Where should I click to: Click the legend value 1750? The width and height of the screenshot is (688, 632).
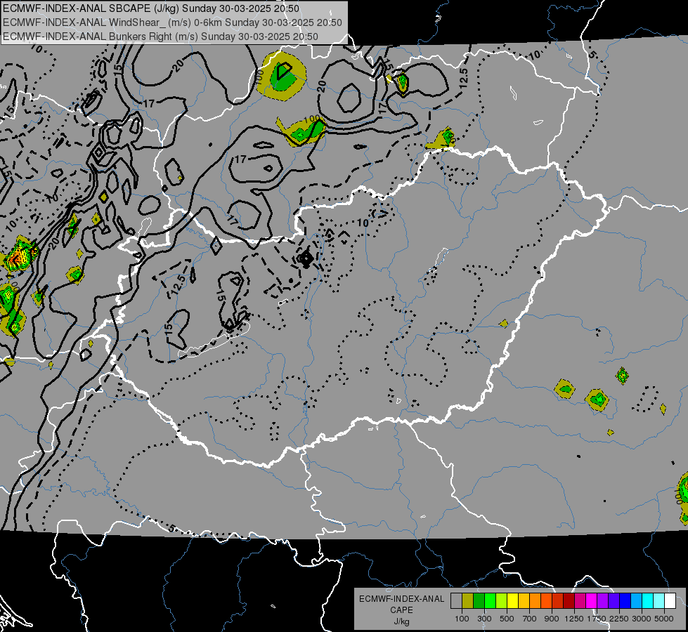[x=597, y=619]
